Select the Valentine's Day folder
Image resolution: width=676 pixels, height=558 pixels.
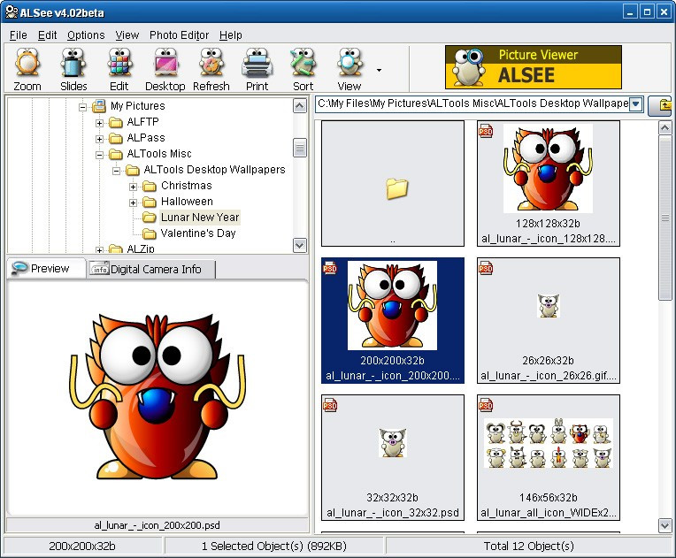click(198, 233)
